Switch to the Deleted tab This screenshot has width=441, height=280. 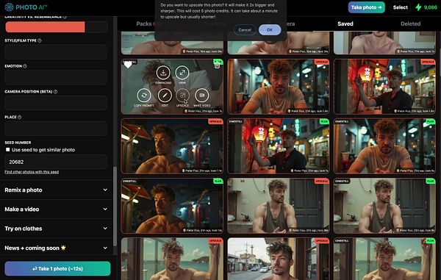click(410, 24)
